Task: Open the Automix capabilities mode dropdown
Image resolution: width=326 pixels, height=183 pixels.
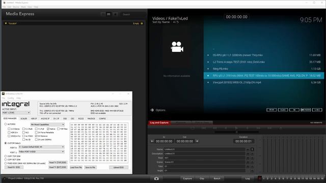Action: pos(47,125)
